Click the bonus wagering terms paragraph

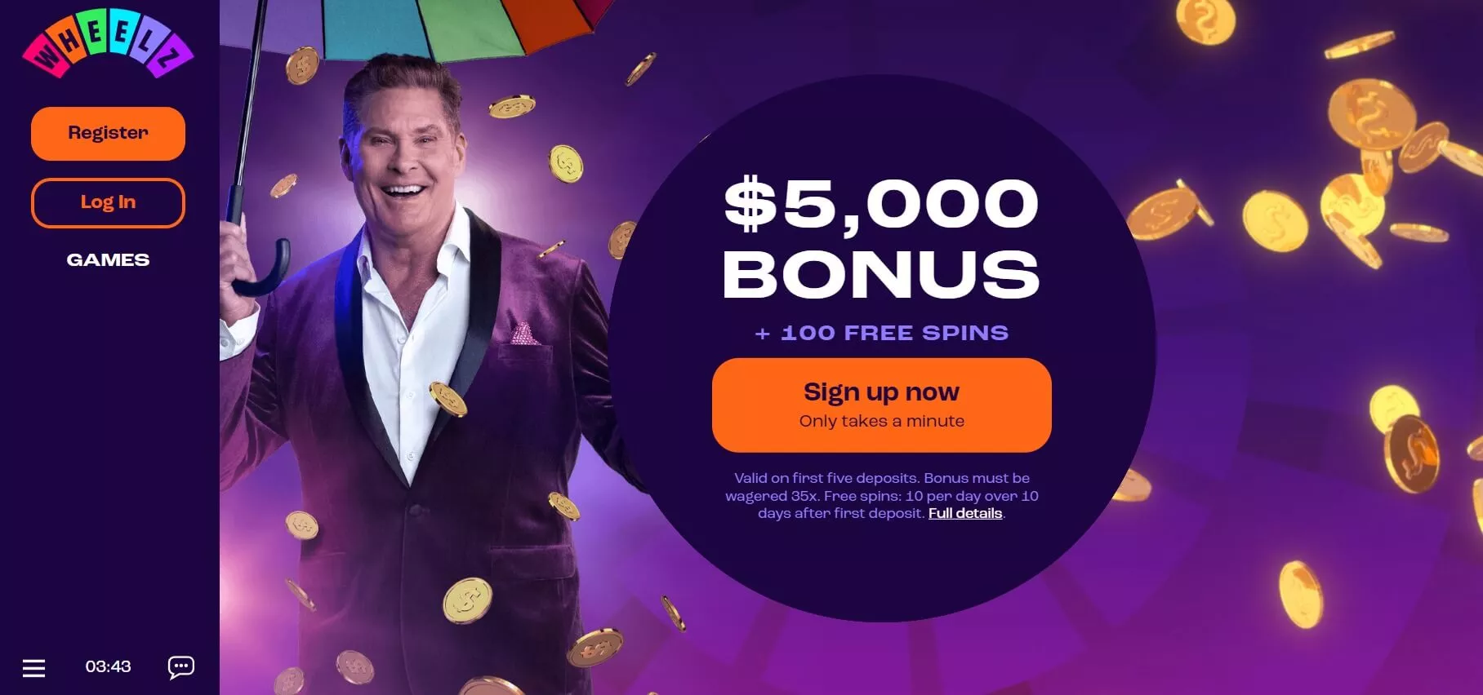pos(881,495)
